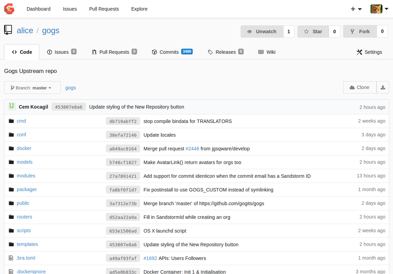Click the forks count next to Fork

[382, 32]
